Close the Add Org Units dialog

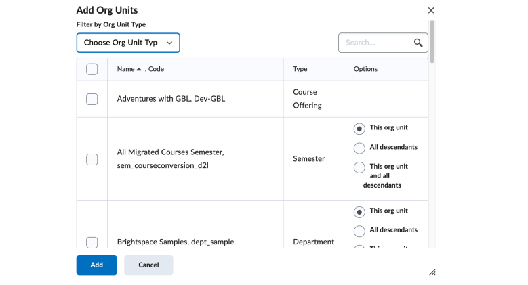click(x=431, y=10)
